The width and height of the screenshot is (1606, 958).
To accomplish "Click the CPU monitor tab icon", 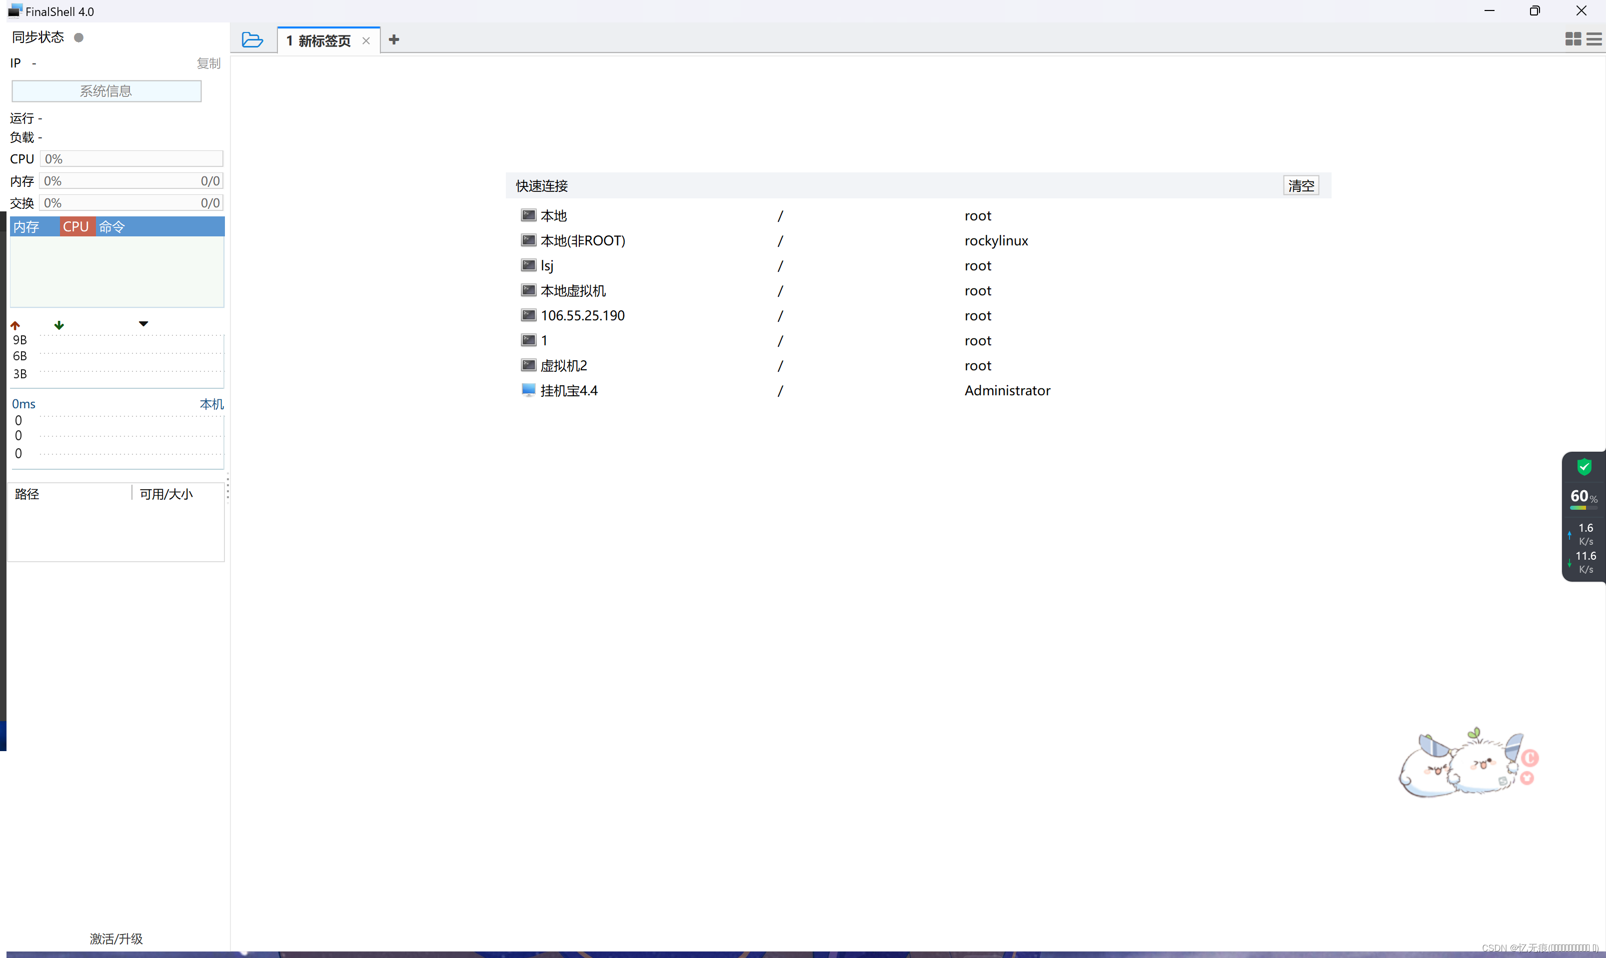I will [74, 226].
